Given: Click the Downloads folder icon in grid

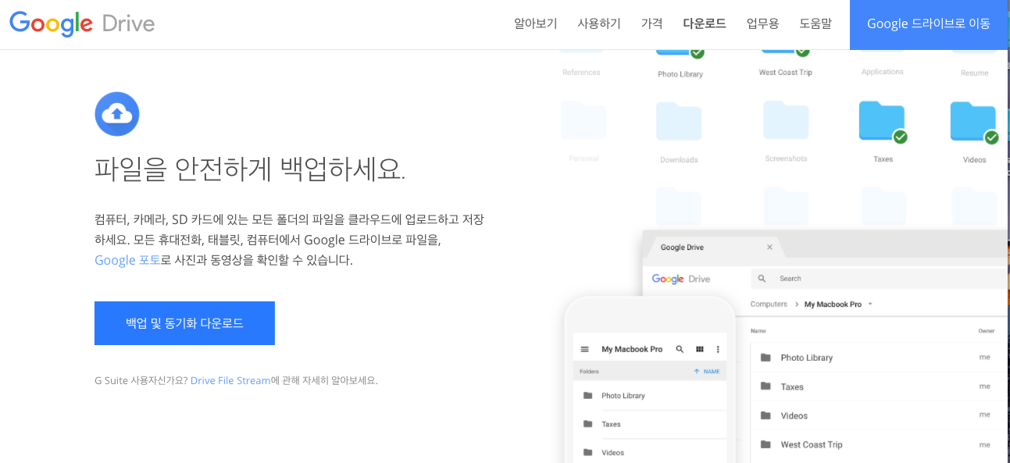Looking at the screenshot, I should pos(679,122).
